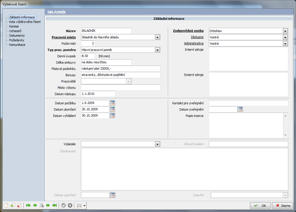This screenshot has height=212, width=296.
Task: Open Kola výběrového řízení section
Action: click(x=25, y=22)
